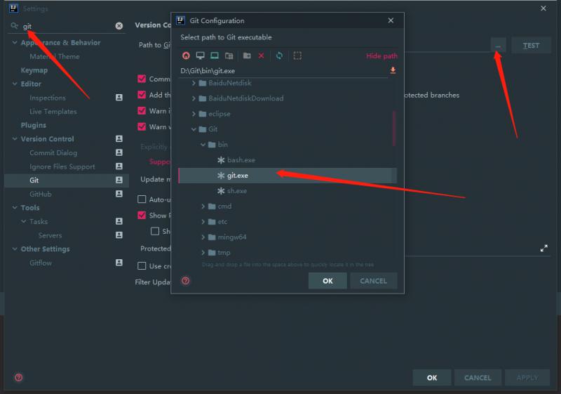Click the profile icon beside Inspections
Viewport: 561px width, 394px height.
pyautogui.click(x=119, y=98)
